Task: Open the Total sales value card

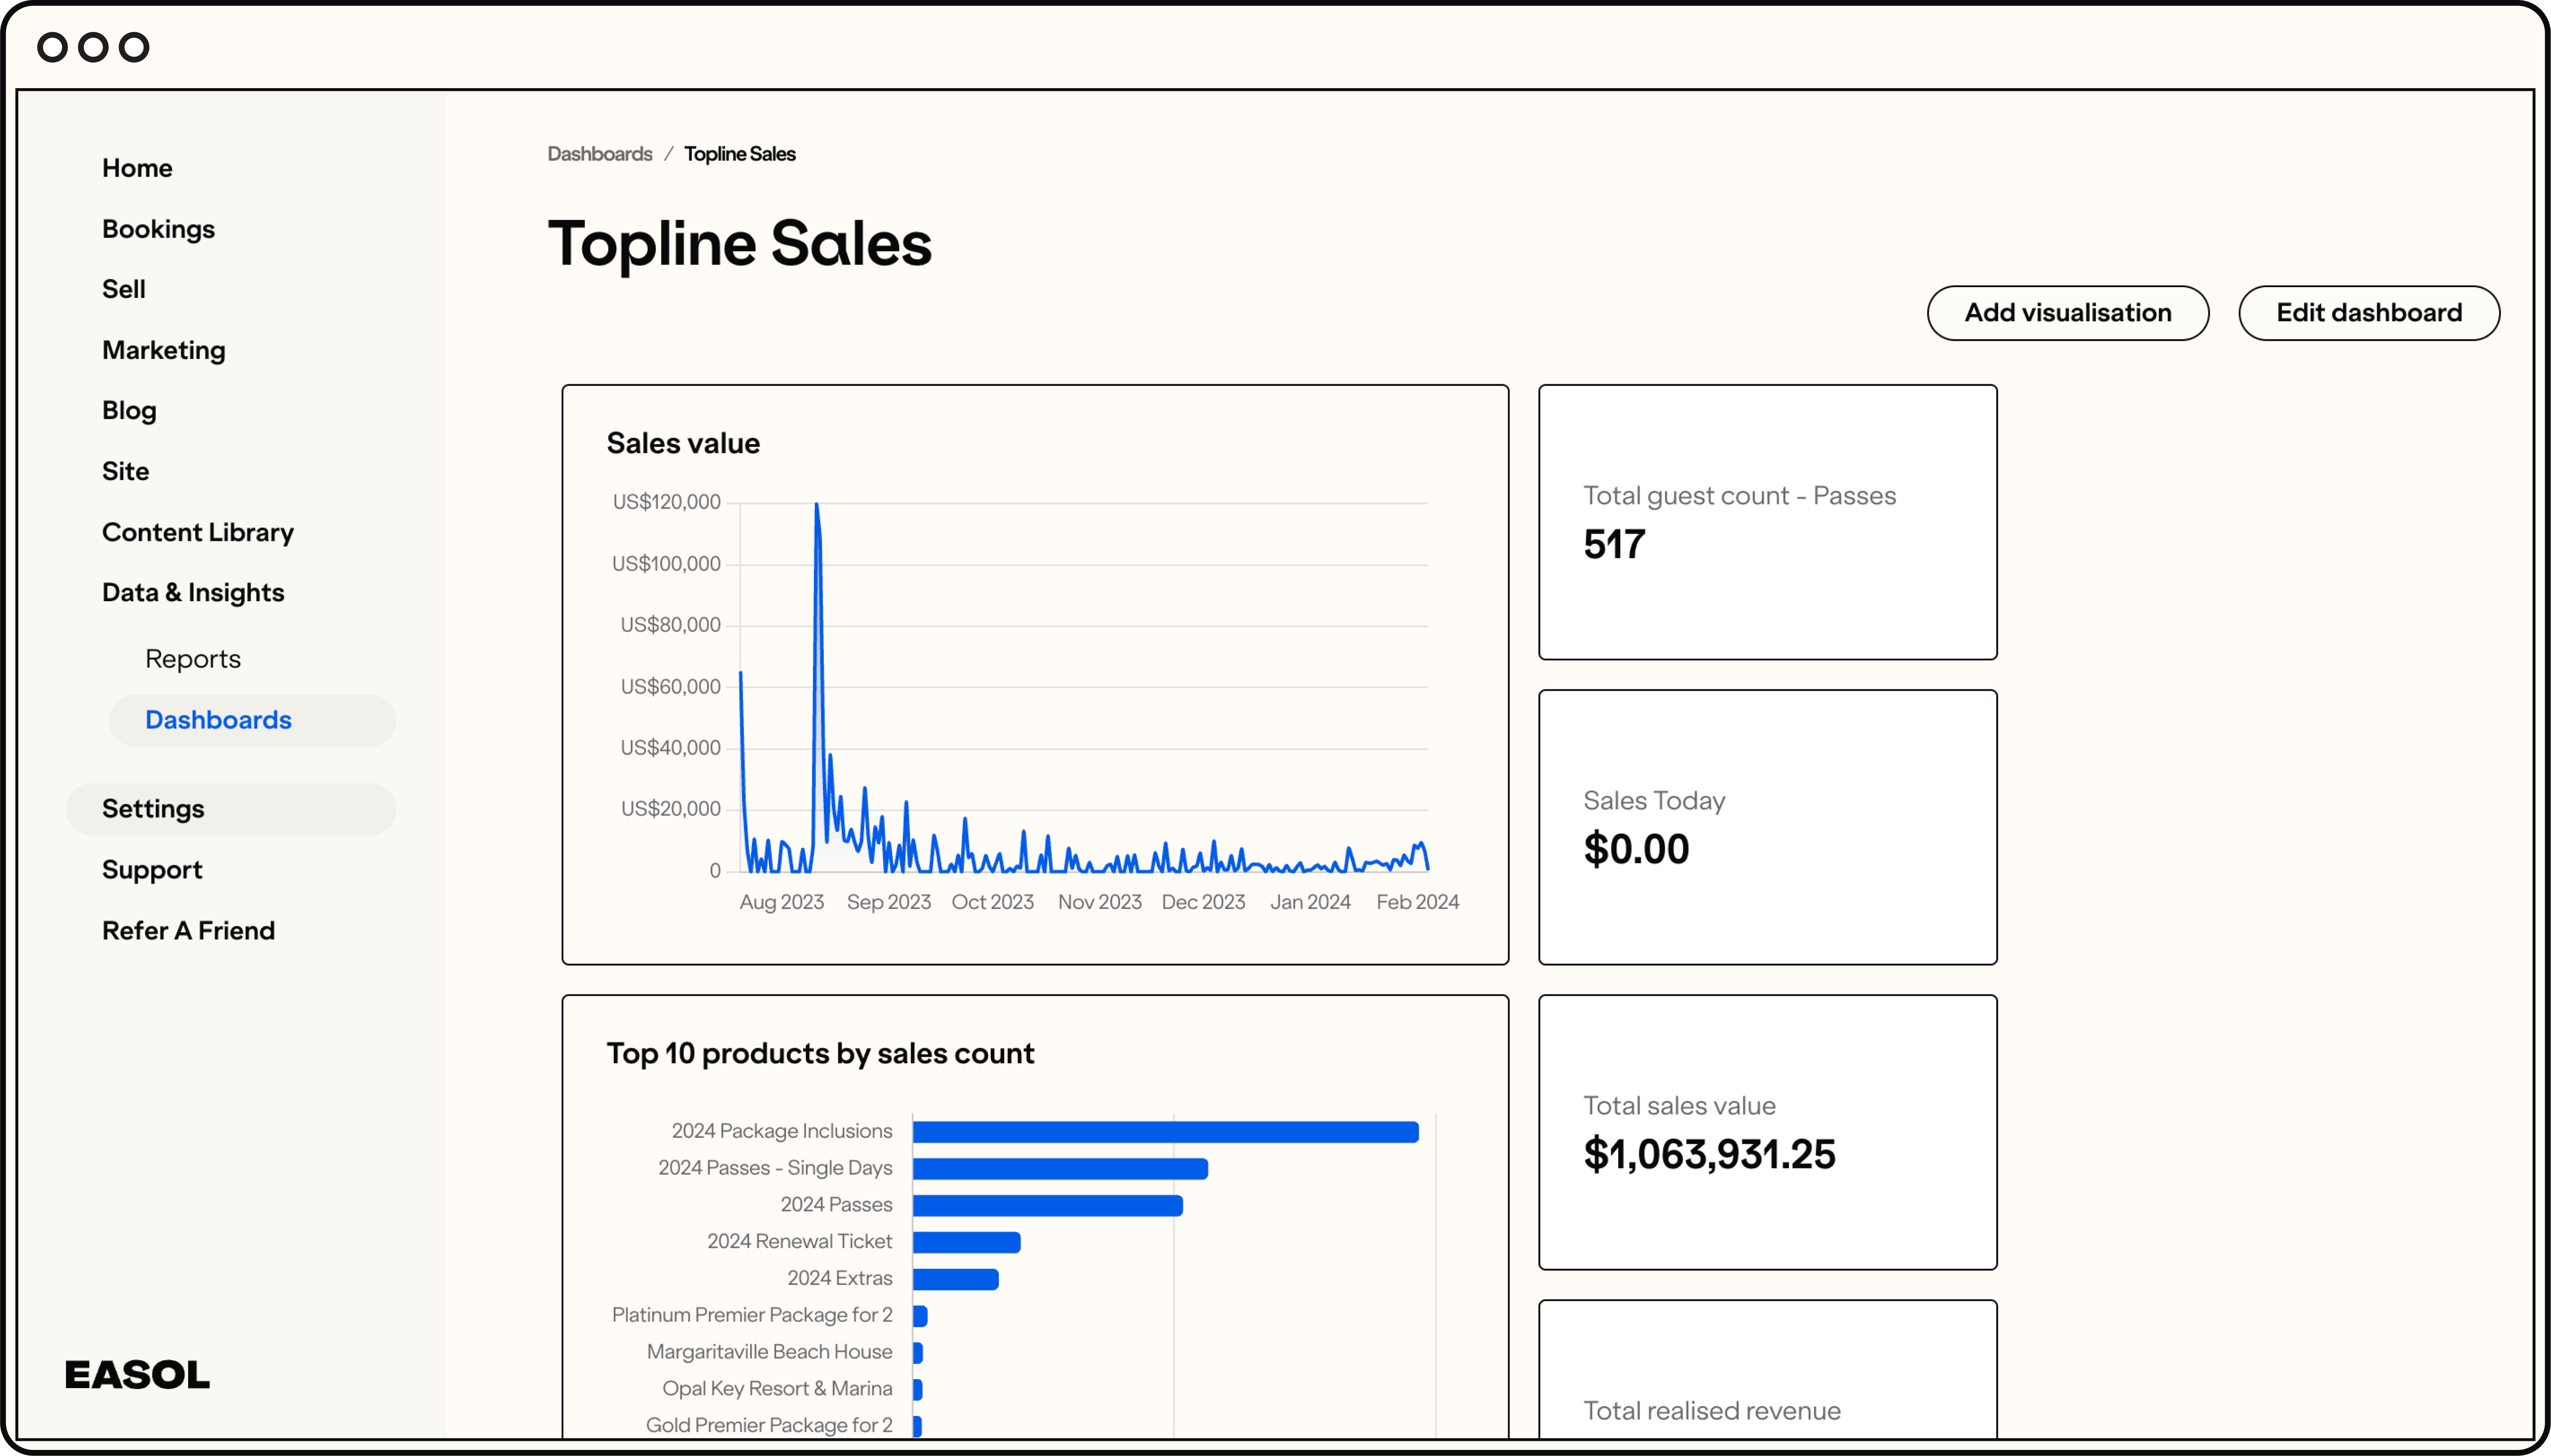Action: point(1767,1132)
